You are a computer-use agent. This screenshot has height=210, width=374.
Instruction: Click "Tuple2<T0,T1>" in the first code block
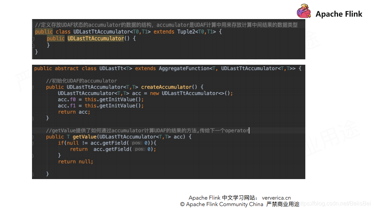pos(197,32)
